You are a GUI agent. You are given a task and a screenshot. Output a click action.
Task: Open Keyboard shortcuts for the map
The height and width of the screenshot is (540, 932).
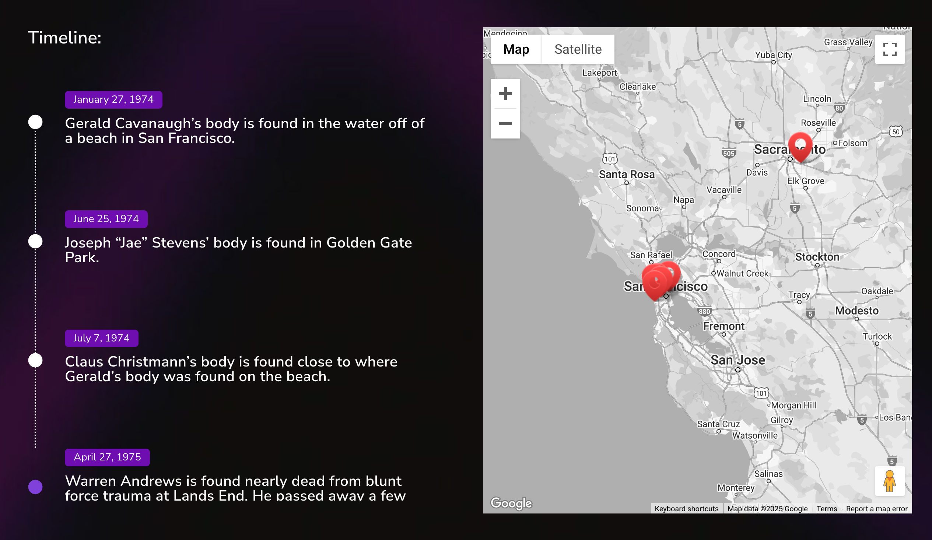(x=686, y=509)
